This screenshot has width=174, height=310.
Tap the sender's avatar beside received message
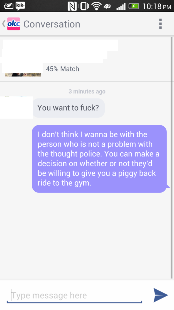coord(17,107)
